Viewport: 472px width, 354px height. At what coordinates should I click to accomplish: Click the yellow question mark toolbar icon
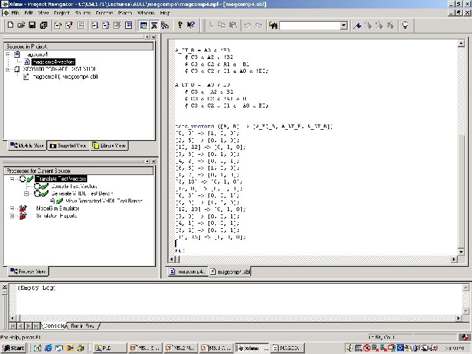tap(180, 26)
